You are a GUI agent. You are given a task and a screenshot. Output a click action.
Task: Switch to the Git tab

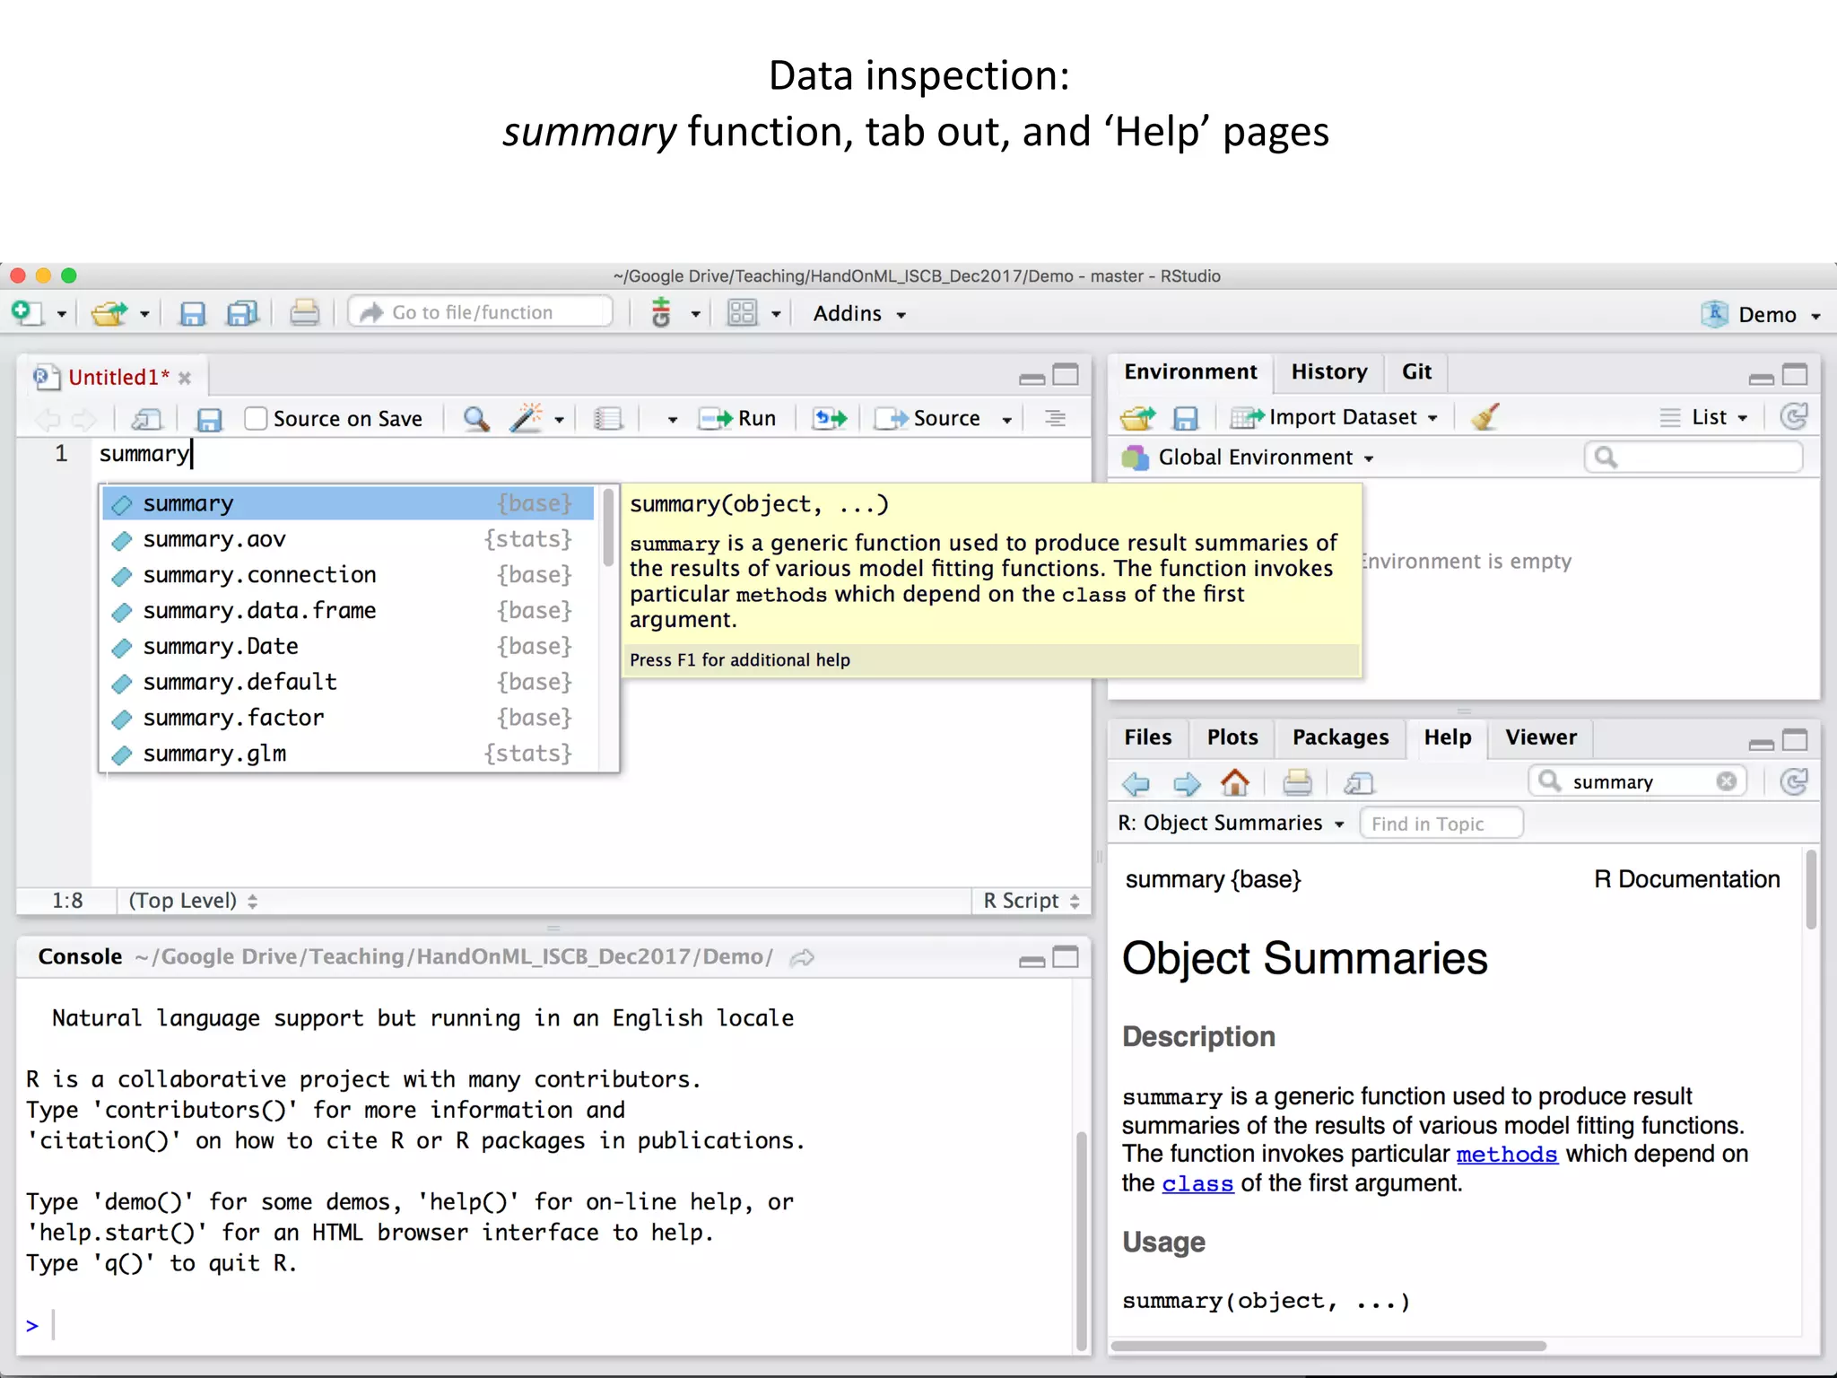point(1416,371)
